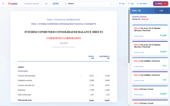
Task: Click Cash and cash equivalents value 13,546
Action: [107, 76]
